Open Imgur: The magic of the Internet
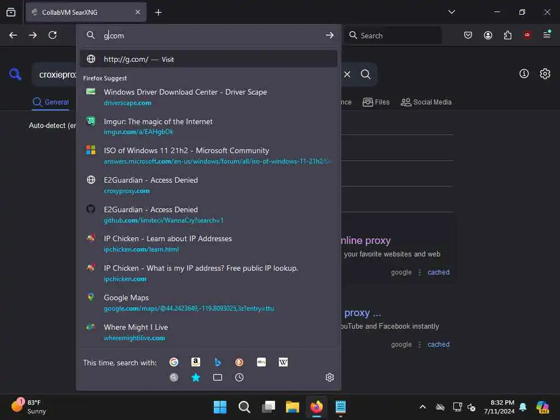The image size is (560, 420). (x=208, y=126)
